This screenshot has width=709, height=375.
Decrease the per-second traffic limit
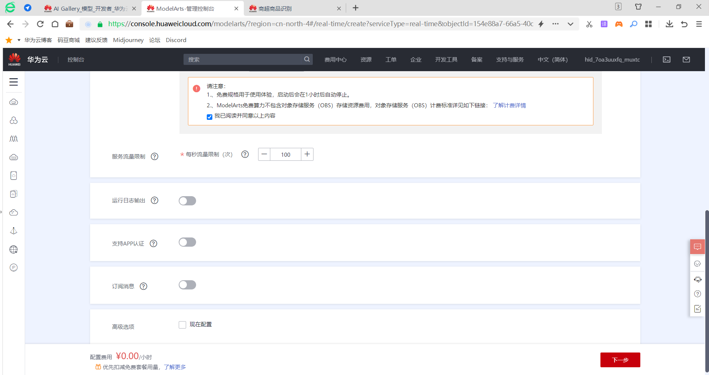point(264,154)
